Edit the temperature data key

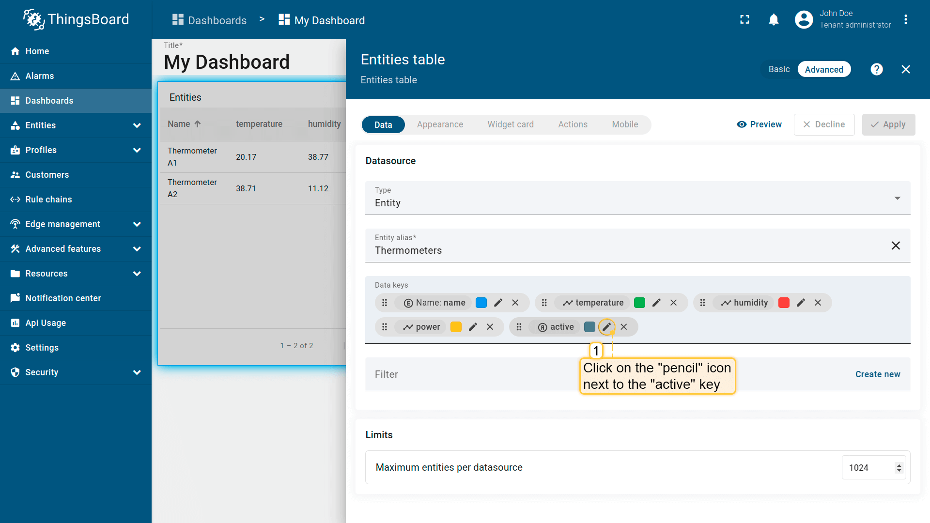point(656,303)
